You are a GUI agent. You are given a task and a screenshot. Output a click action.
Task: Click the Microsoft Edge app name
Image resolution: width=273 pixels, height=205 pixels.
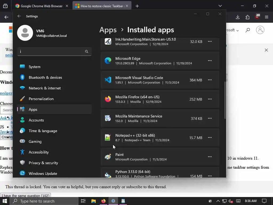coord(128,58)
